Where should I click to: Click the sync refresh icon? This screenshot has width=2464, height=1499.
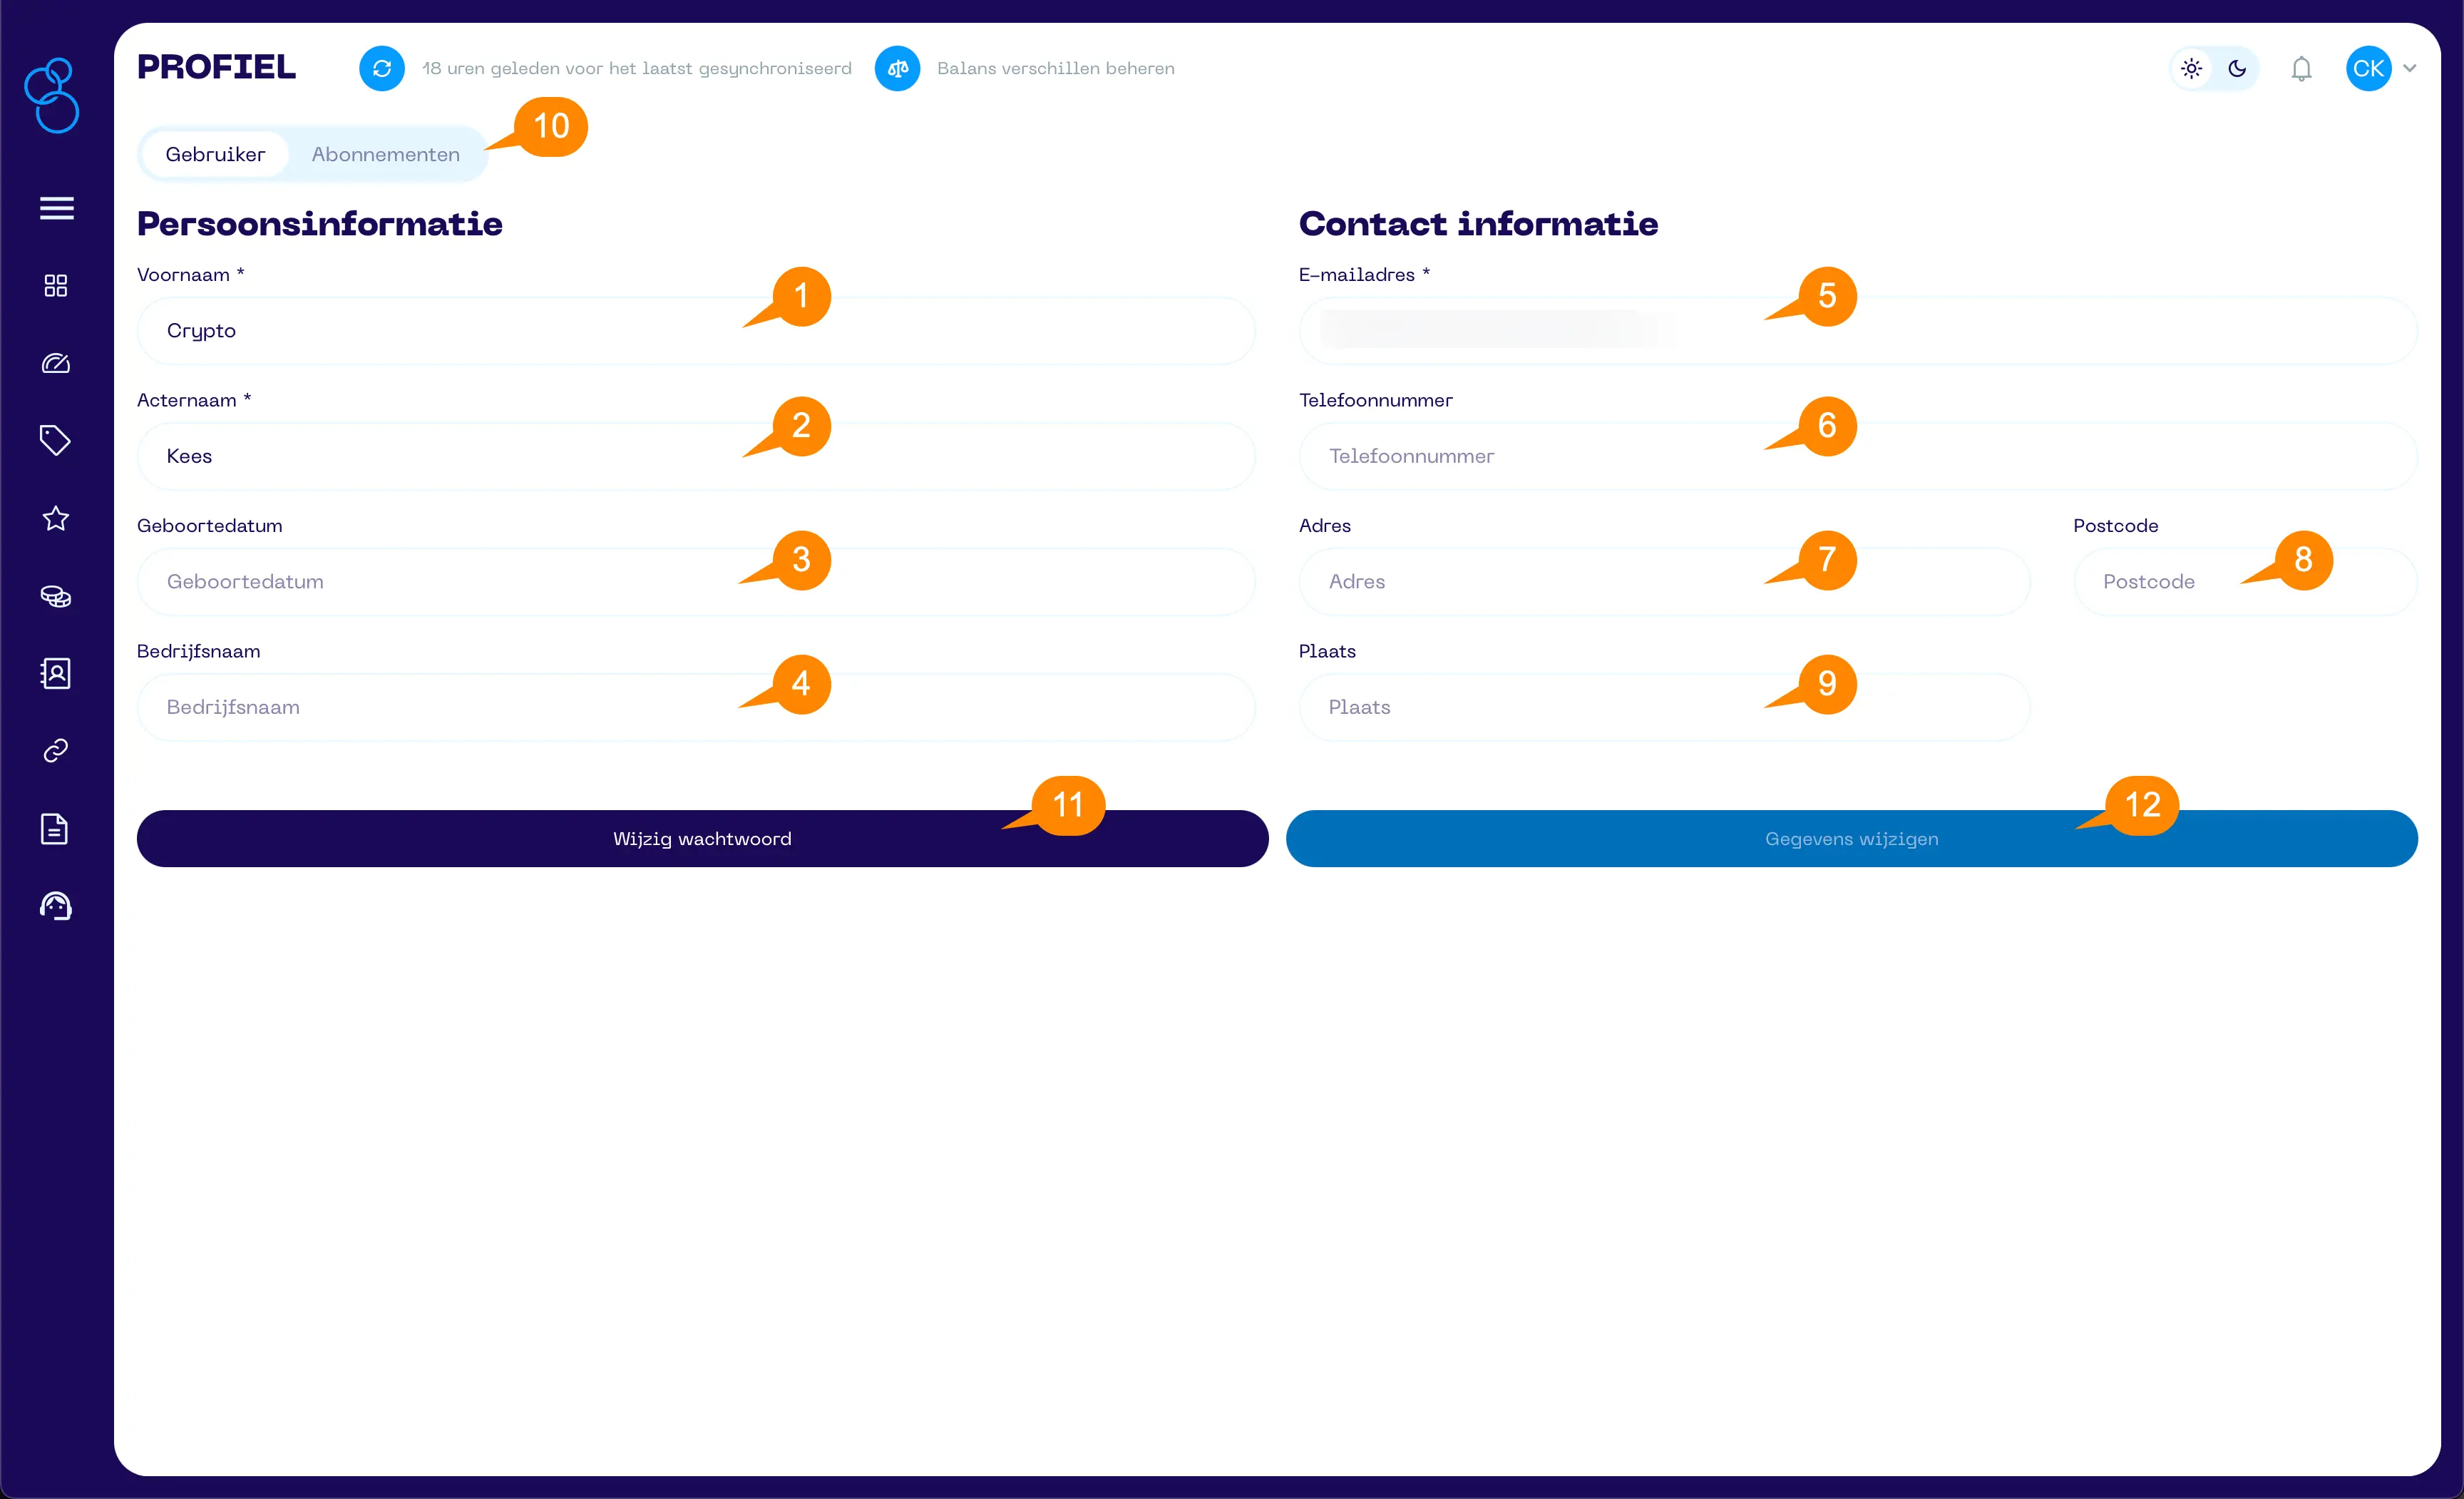click(382, 68)
